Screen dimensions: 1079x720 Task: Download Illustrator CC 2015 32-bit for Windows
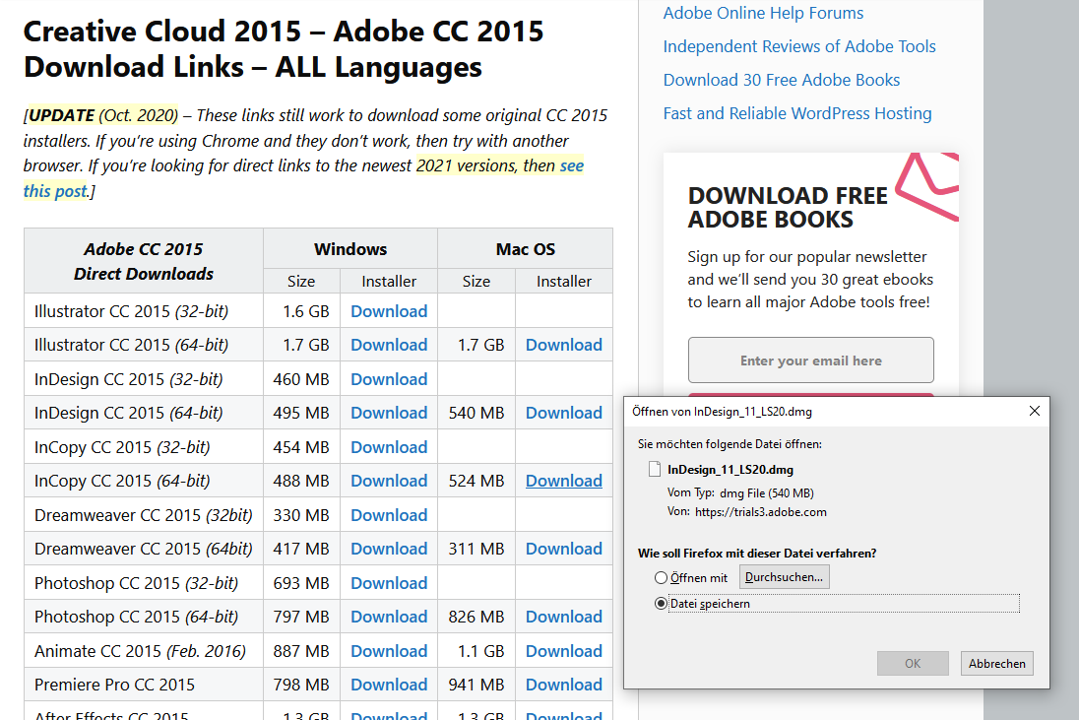pos(389,310)
